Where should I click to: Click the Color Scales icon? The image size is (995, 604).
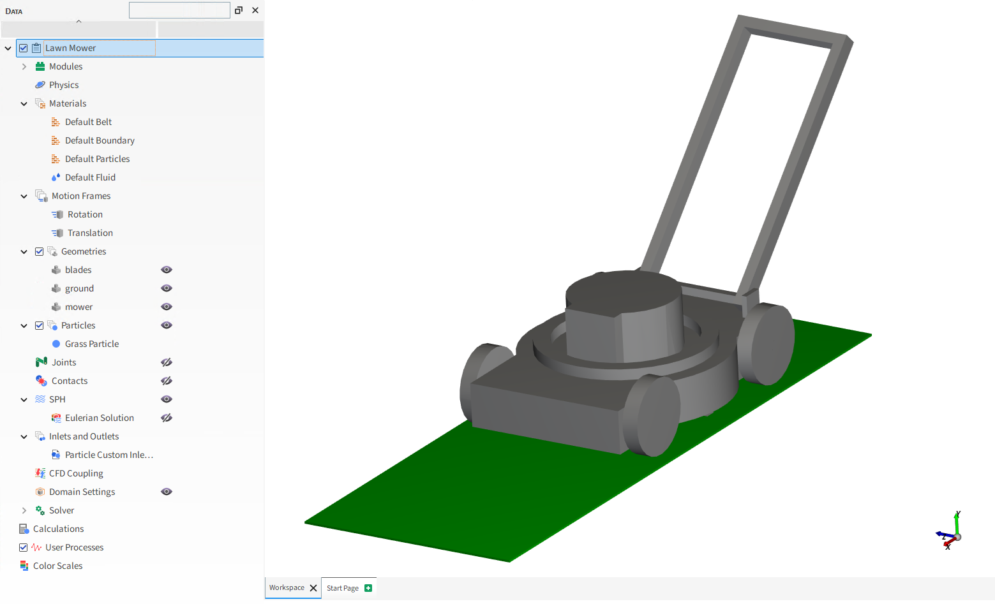[x=24, y=566]
